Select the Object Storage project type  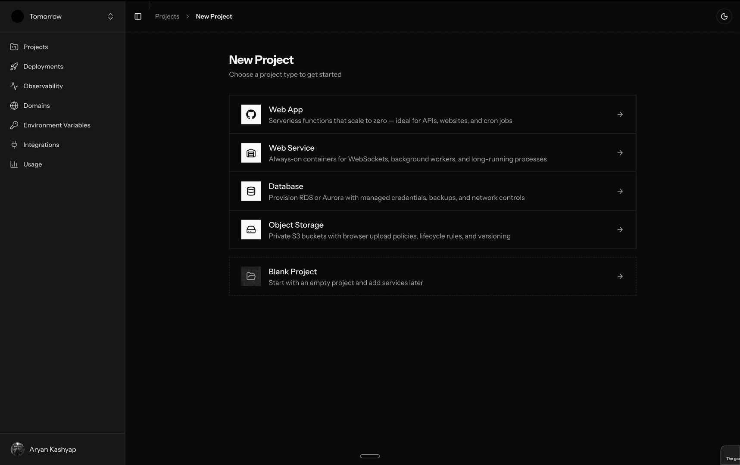[x=432, y=229]
